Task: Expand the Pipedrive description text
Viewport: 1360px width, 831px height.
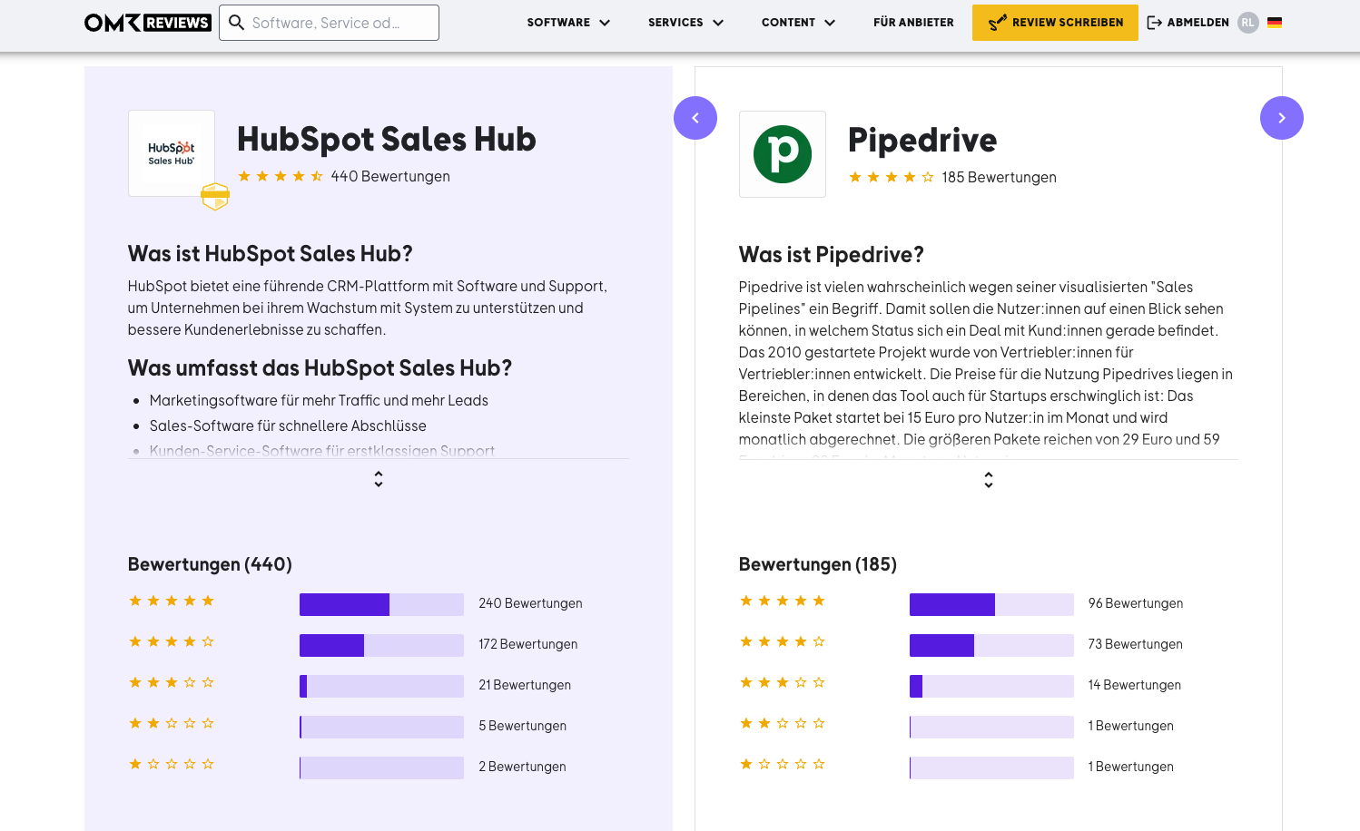Action: point(989,480)
